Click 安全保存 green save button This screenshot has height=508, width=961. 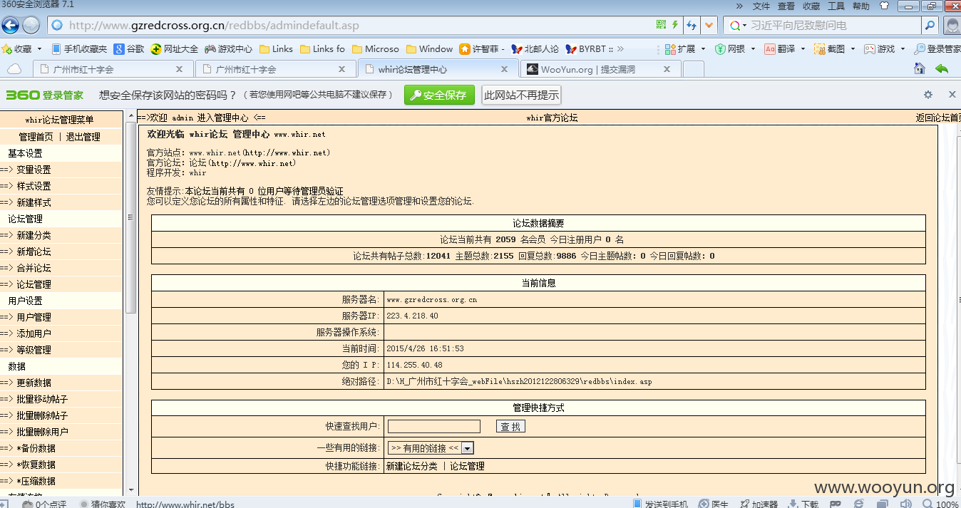(x=439, y=95)
